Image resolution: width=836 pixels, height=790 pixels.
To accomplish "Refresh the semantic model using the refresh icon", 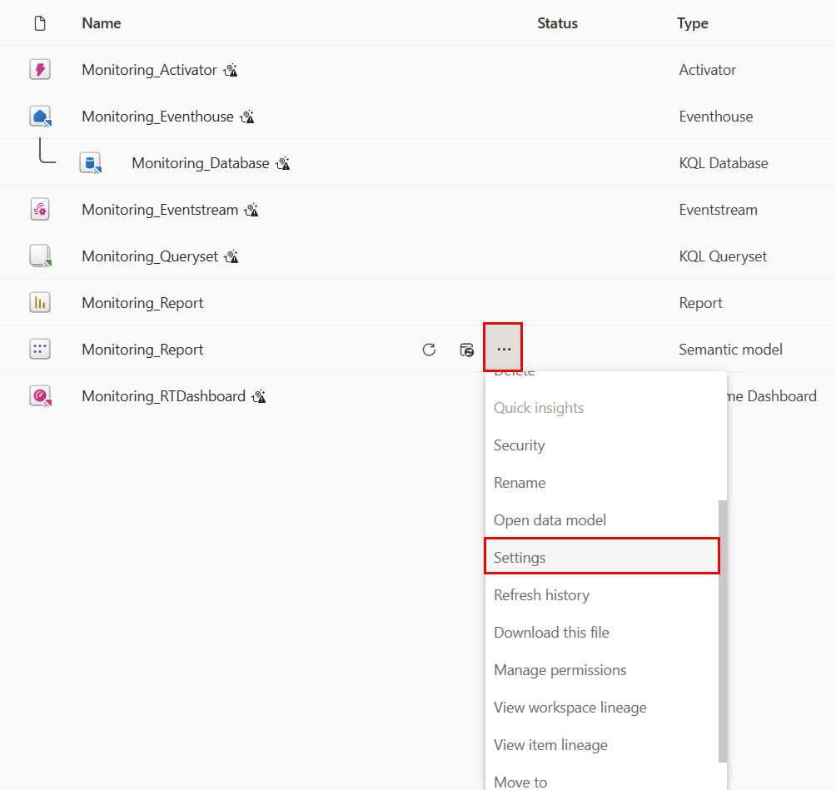I will click(429, 349).
